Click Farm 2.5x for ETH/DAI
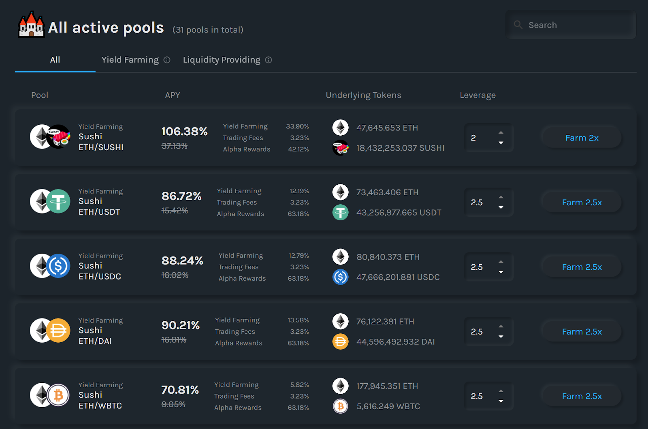This screenshot has height=429, width=648. tap(582, 331)
